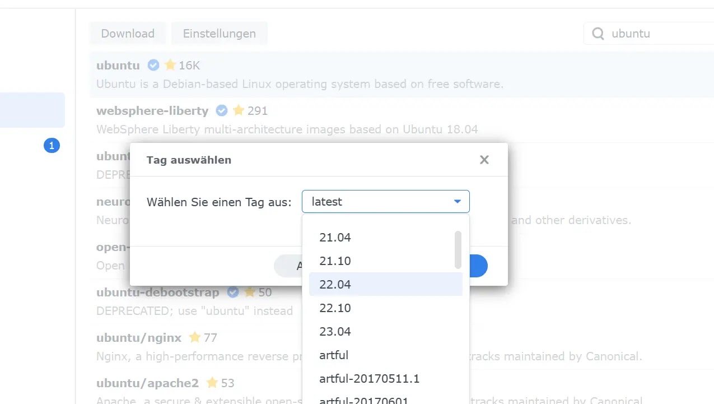Choose tag artful-20170601 from the list
The width and height of the screenshot is (714, 404).
coord(386,398)
